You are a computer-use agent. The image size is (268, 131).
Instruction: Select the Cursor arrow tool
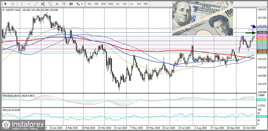6,4
